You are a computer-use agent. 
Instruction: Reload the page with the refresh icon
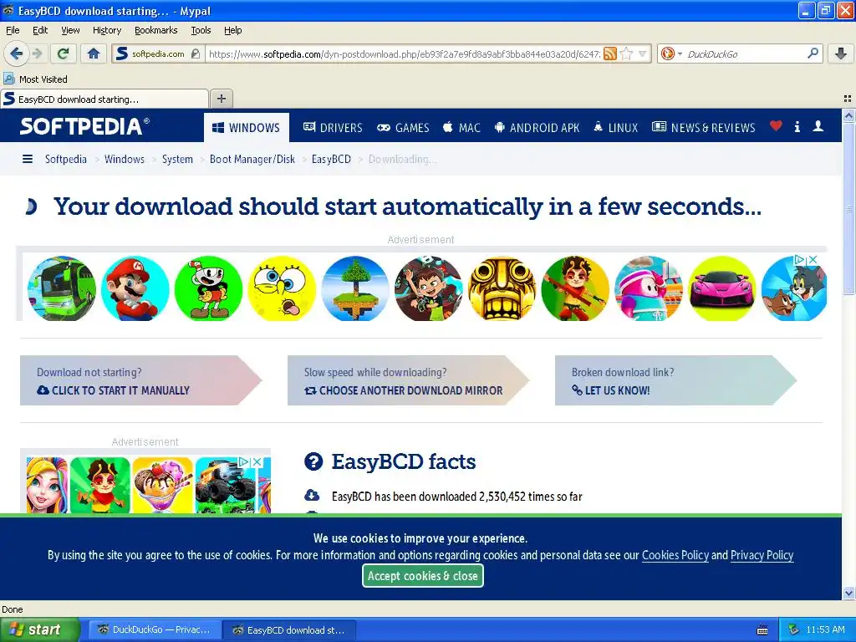tap(64, 53)
